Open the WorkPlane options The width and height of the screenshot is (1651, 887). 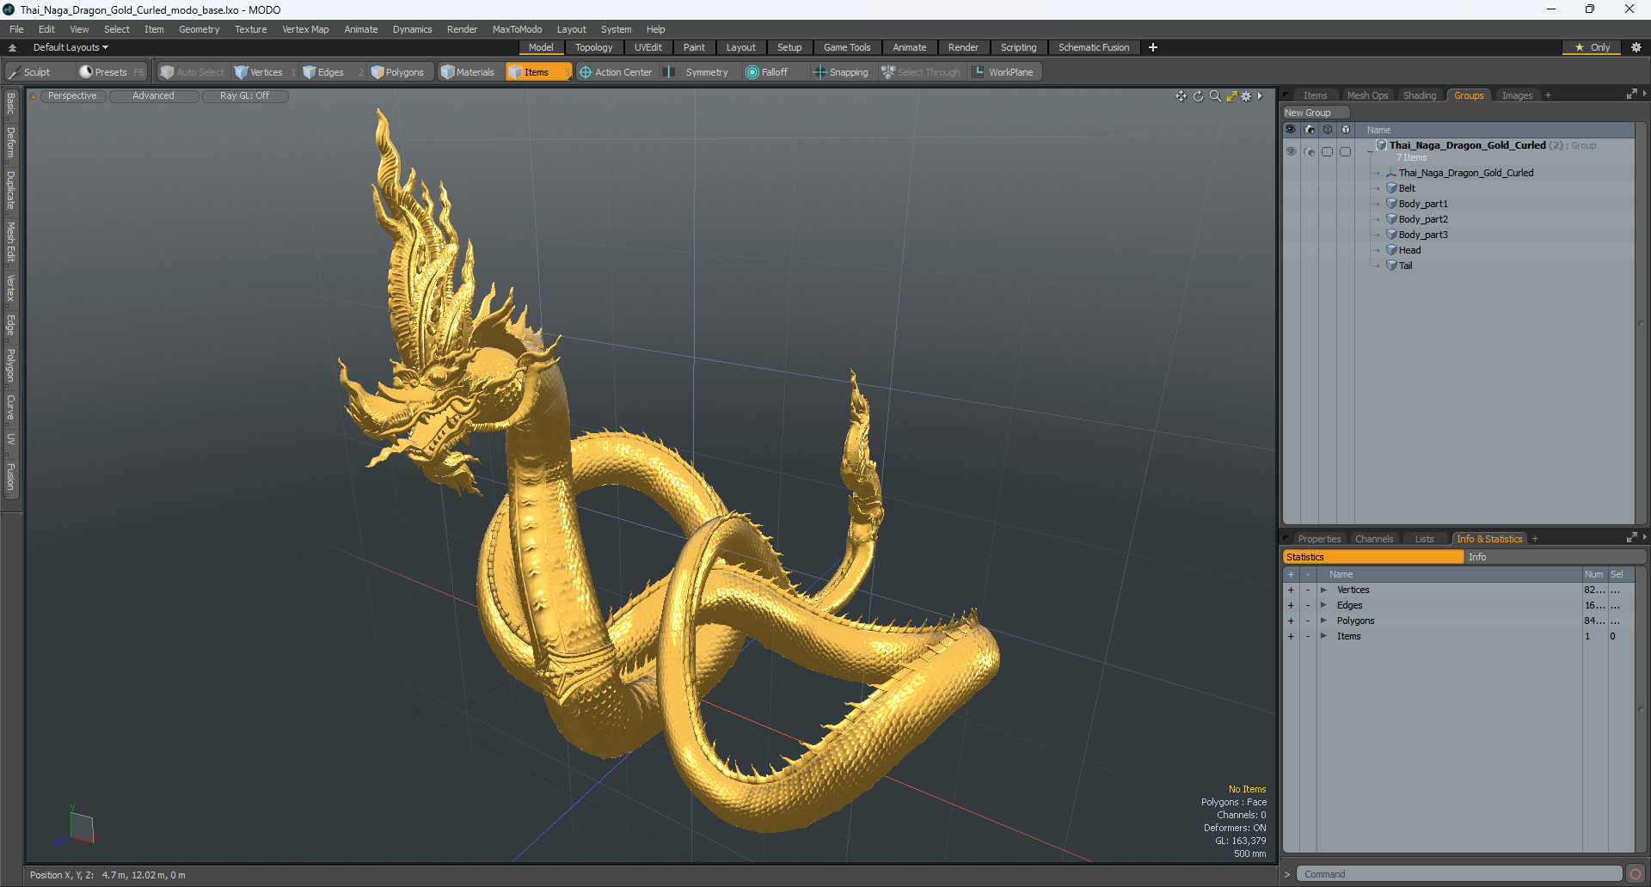pyautogui.click(x=1004, y=72)
